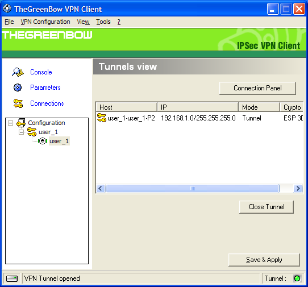Click the user_1 phase 1 keys icon
The width and height of the screenshot is (308, 287).
click(32, 132)
